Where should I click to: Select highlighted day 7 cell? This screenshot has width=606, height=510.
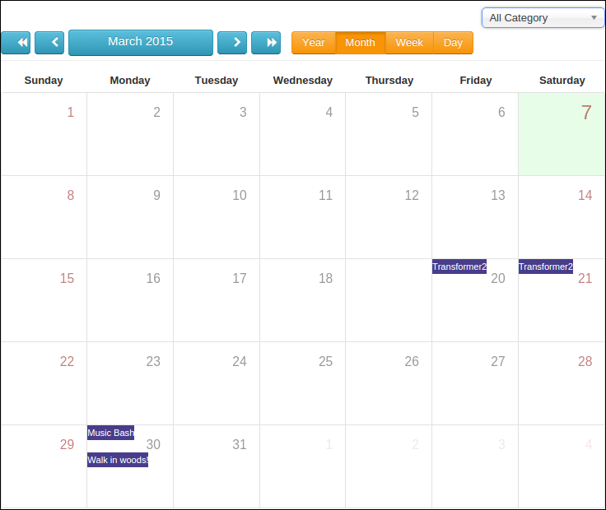tap(562, 134)
